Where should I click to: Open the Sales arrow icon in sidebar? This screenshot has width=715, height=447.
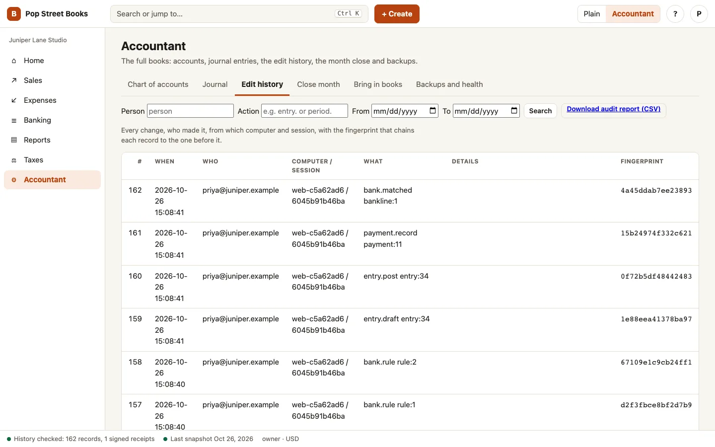pyautogui.click(x=14, y=80)
